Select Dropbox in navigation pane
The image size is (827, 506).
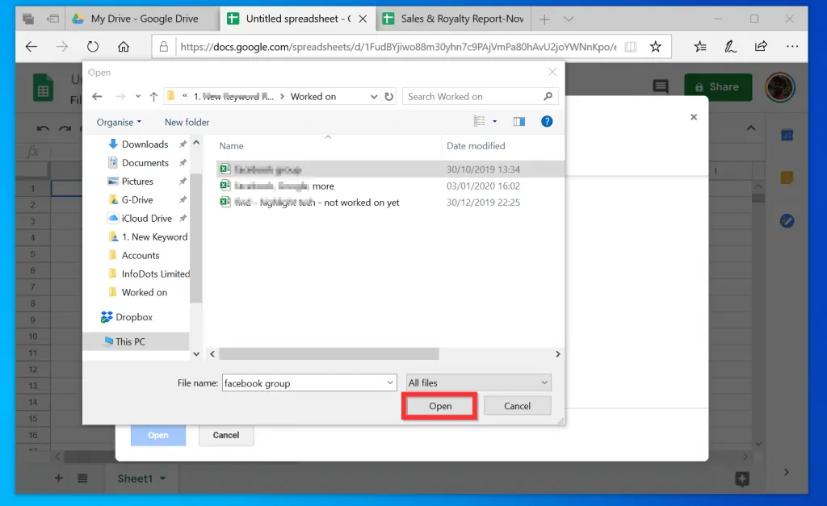tap(133, 317)
